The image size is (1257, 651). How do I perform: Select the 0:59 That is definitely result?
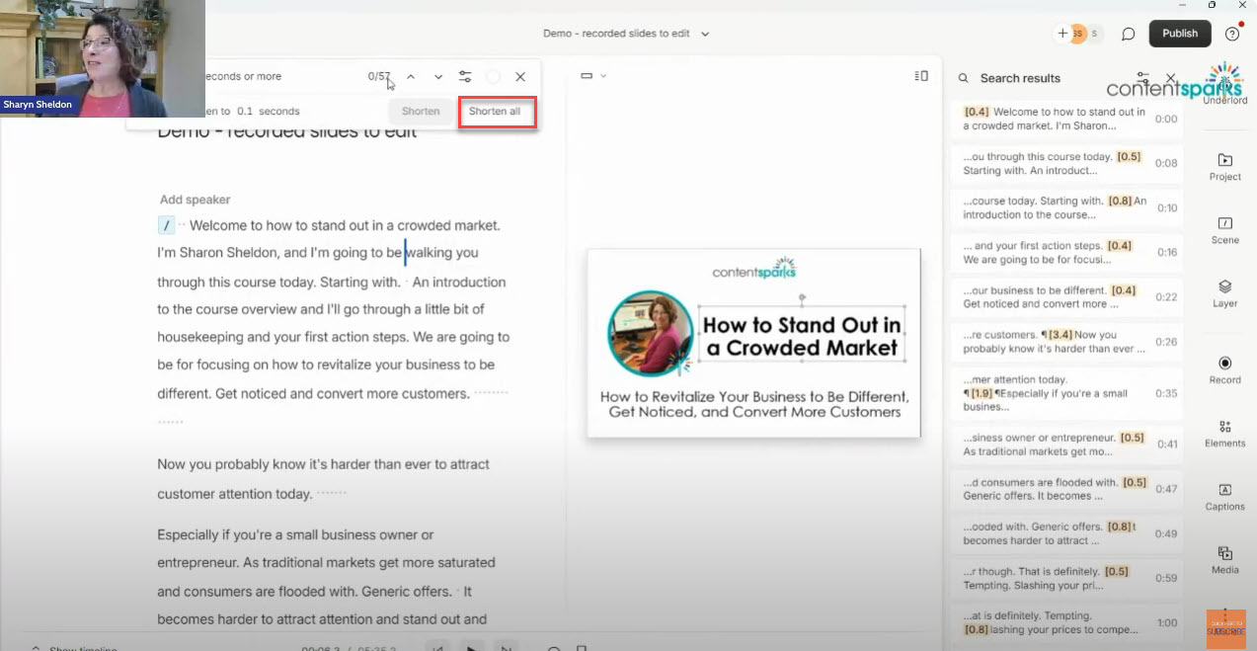pyautogui.click(x=1066, y=578)
